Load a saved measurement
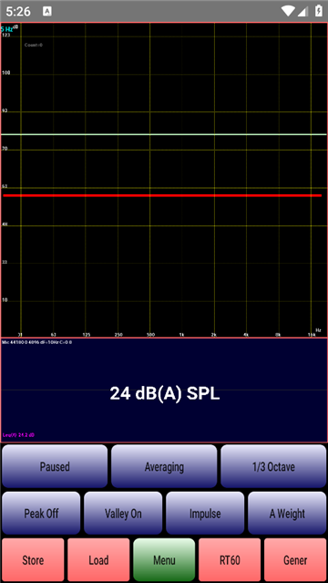This screenshot has width=328, height=583. 98,560
